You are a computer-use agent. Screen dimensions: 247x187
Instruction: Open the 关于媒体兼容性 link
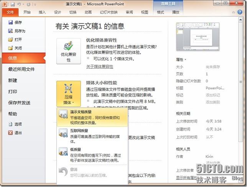100,67
